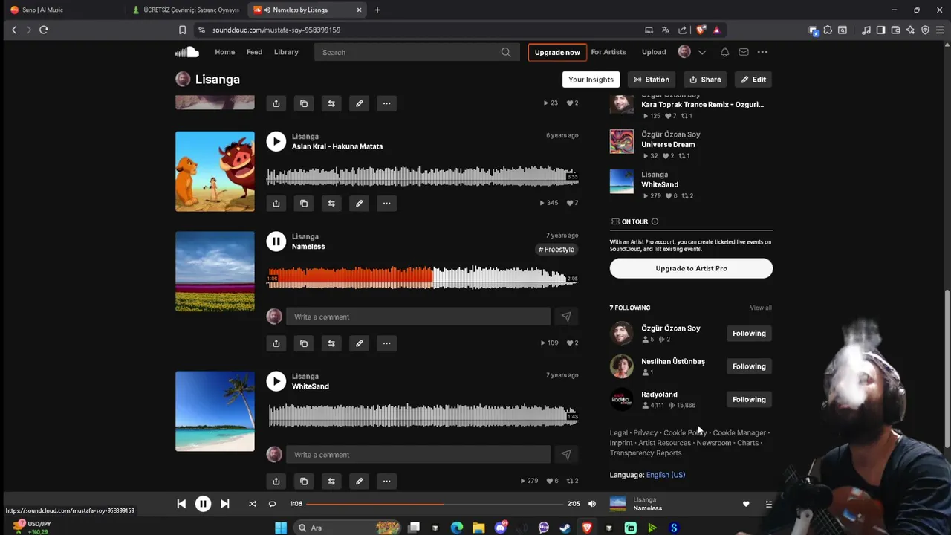Toggle shuffle in player bar

(253, 504)
